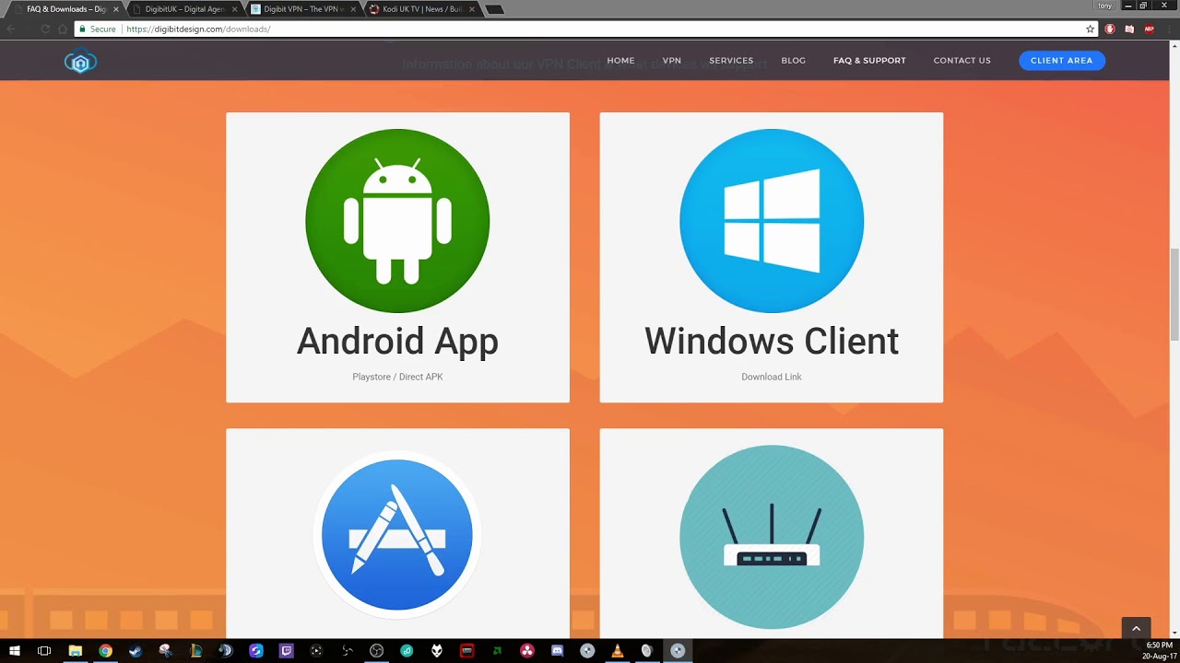The image size is (1180, 663).
Task: Open VLC media player from the taskbar
Action: (617, 651)
